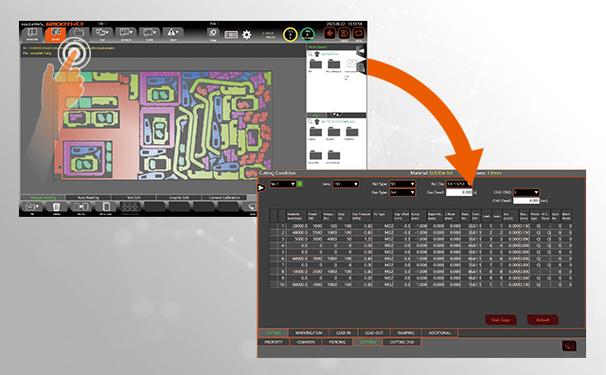Click the yellow circular gauge indicator
Image resolution: width=606 pixels, height=375 pixels.
291,34
